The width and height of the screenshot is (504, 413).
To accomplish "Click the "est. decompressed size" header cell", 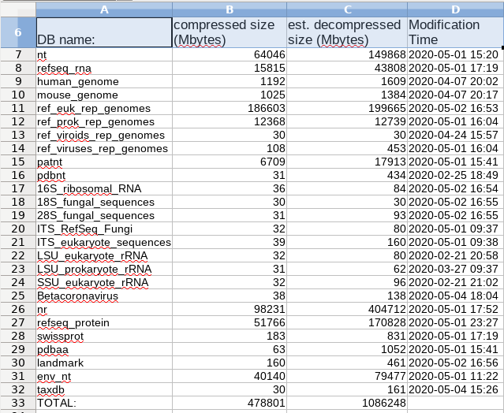I will point(346,32).
